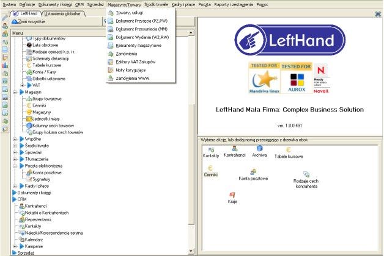Select Dokument Wydania (WZ,RW) entry
This screenshot has width=384, height=256.
click(x=142, y=37)
